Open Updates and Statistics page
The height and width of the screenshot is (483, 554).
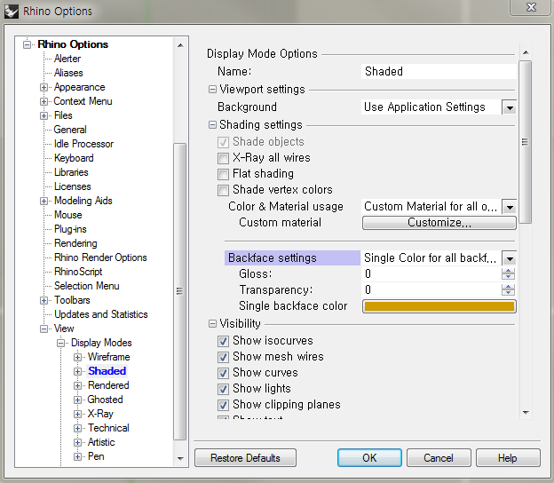(x=100, y=314)
